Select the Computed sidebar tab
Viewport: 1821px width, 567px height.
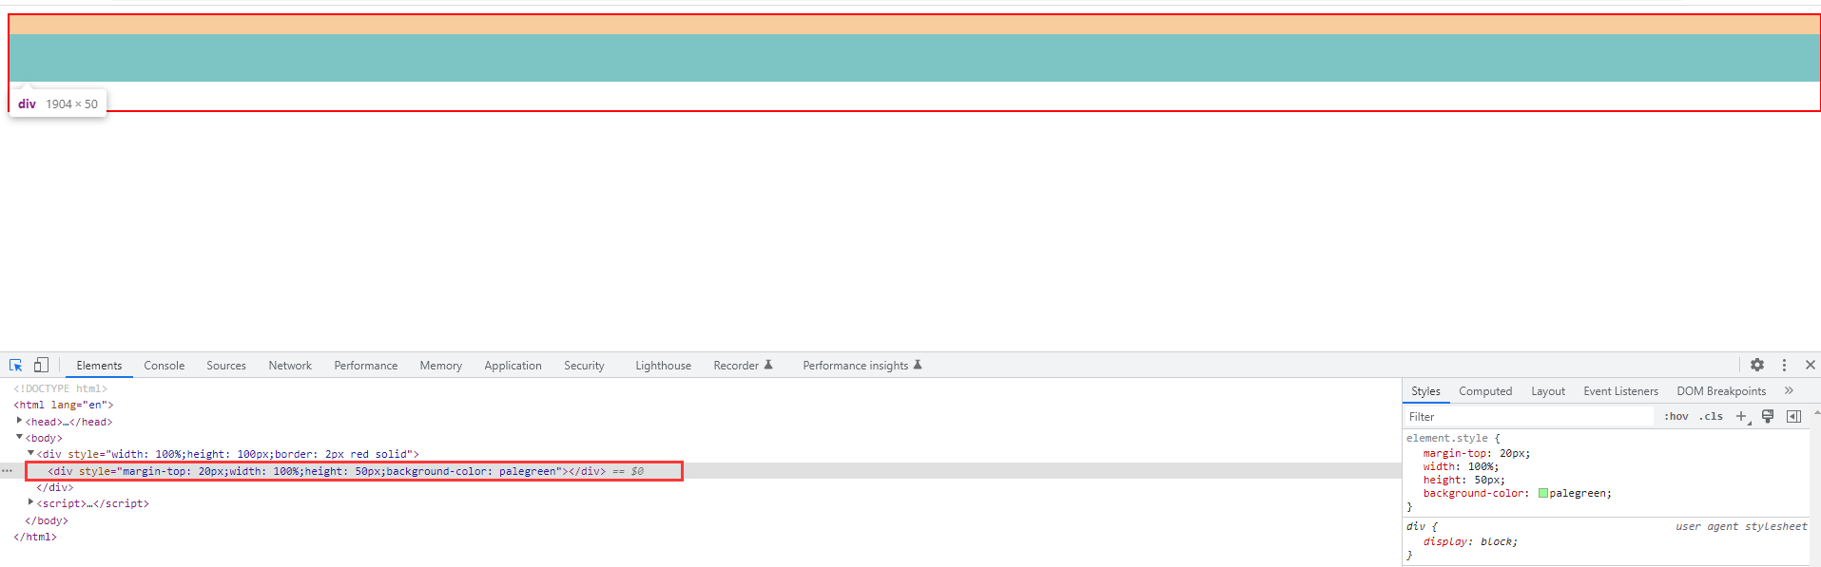(1485, 391)
